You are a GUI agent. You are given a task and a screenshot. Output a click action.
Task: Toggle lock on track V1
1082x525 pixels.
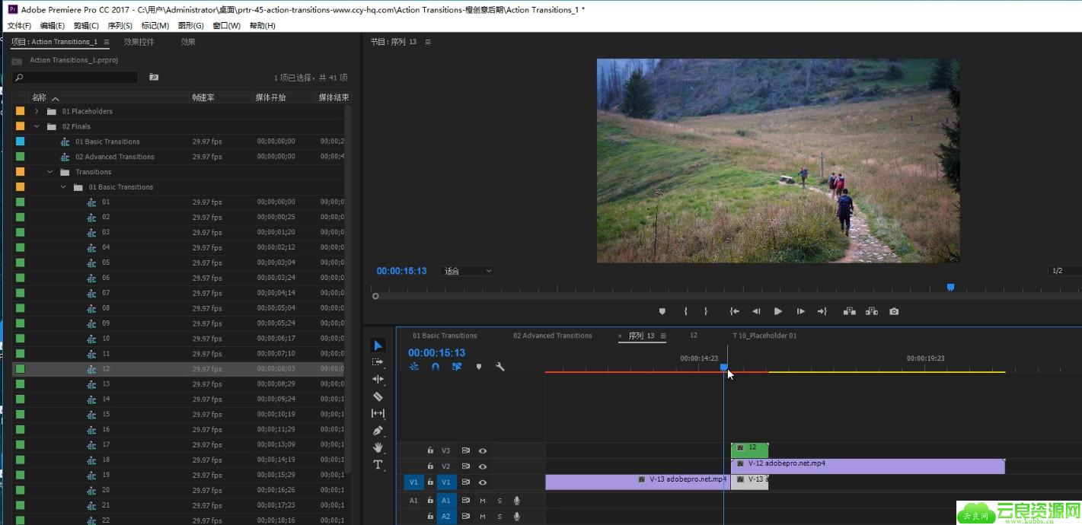coord(430,482)
